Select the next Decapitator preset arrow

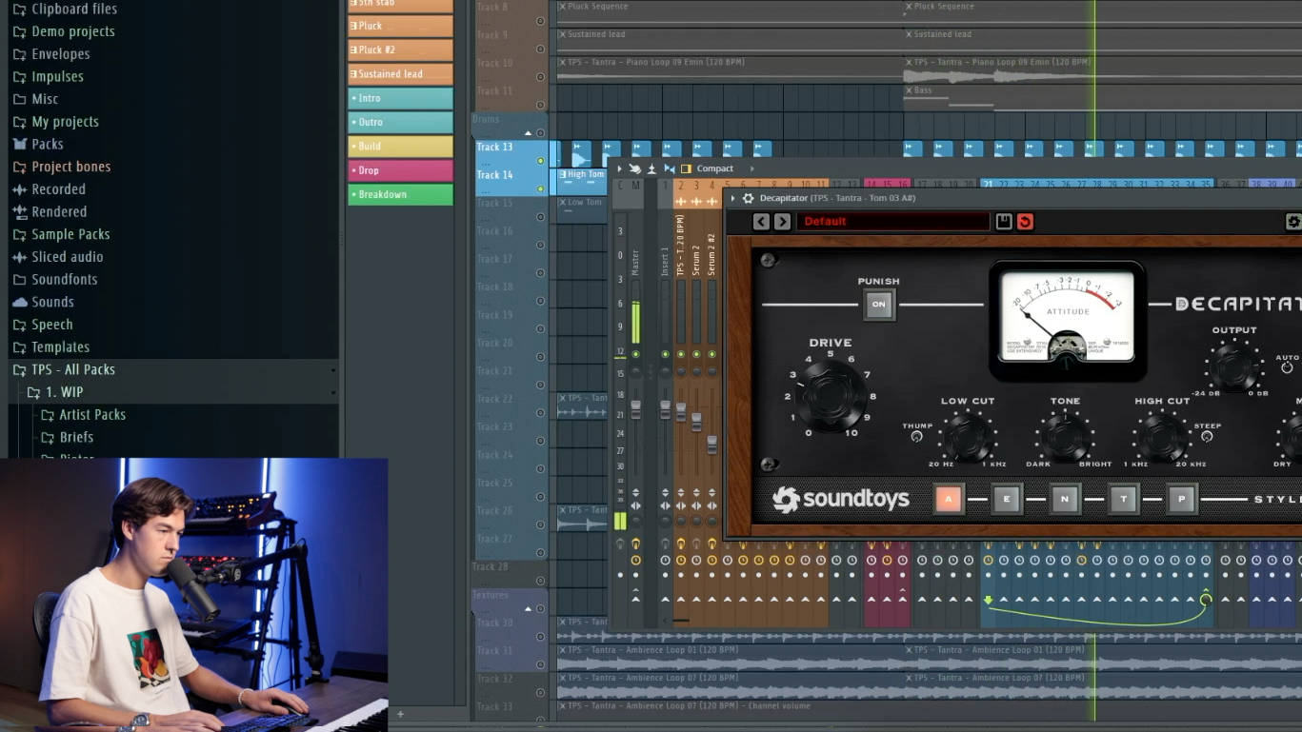click(x=782, y=222)
